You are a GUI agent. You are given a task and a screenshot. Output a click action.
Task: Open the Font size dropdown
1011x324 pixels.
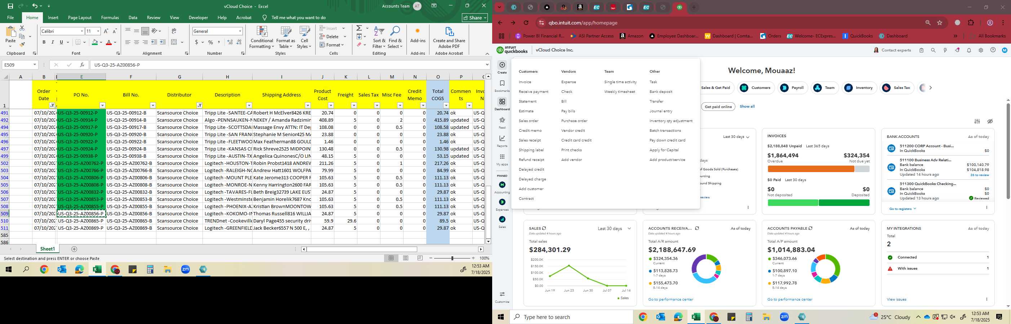click(98, 31)
